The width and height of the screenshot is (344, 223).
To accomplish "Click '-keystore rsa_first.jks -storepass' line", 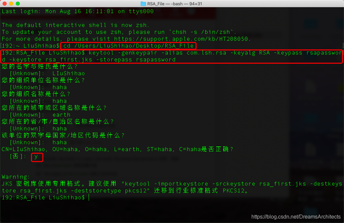I will point(89,60).
